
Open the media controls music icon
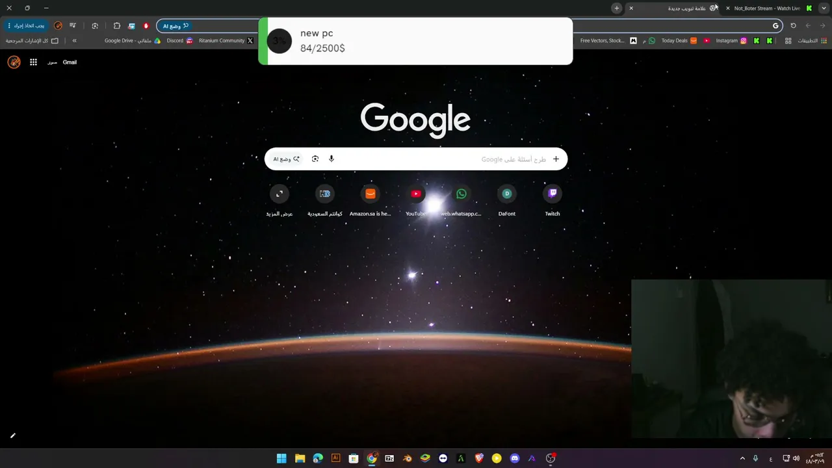(x=73, y=26)
